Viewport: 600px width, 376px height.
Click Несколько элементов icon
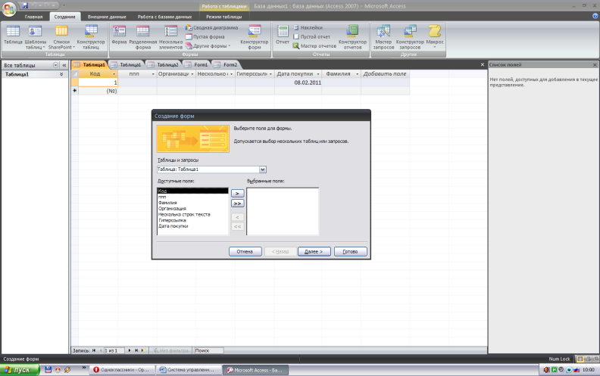(170, 37)
